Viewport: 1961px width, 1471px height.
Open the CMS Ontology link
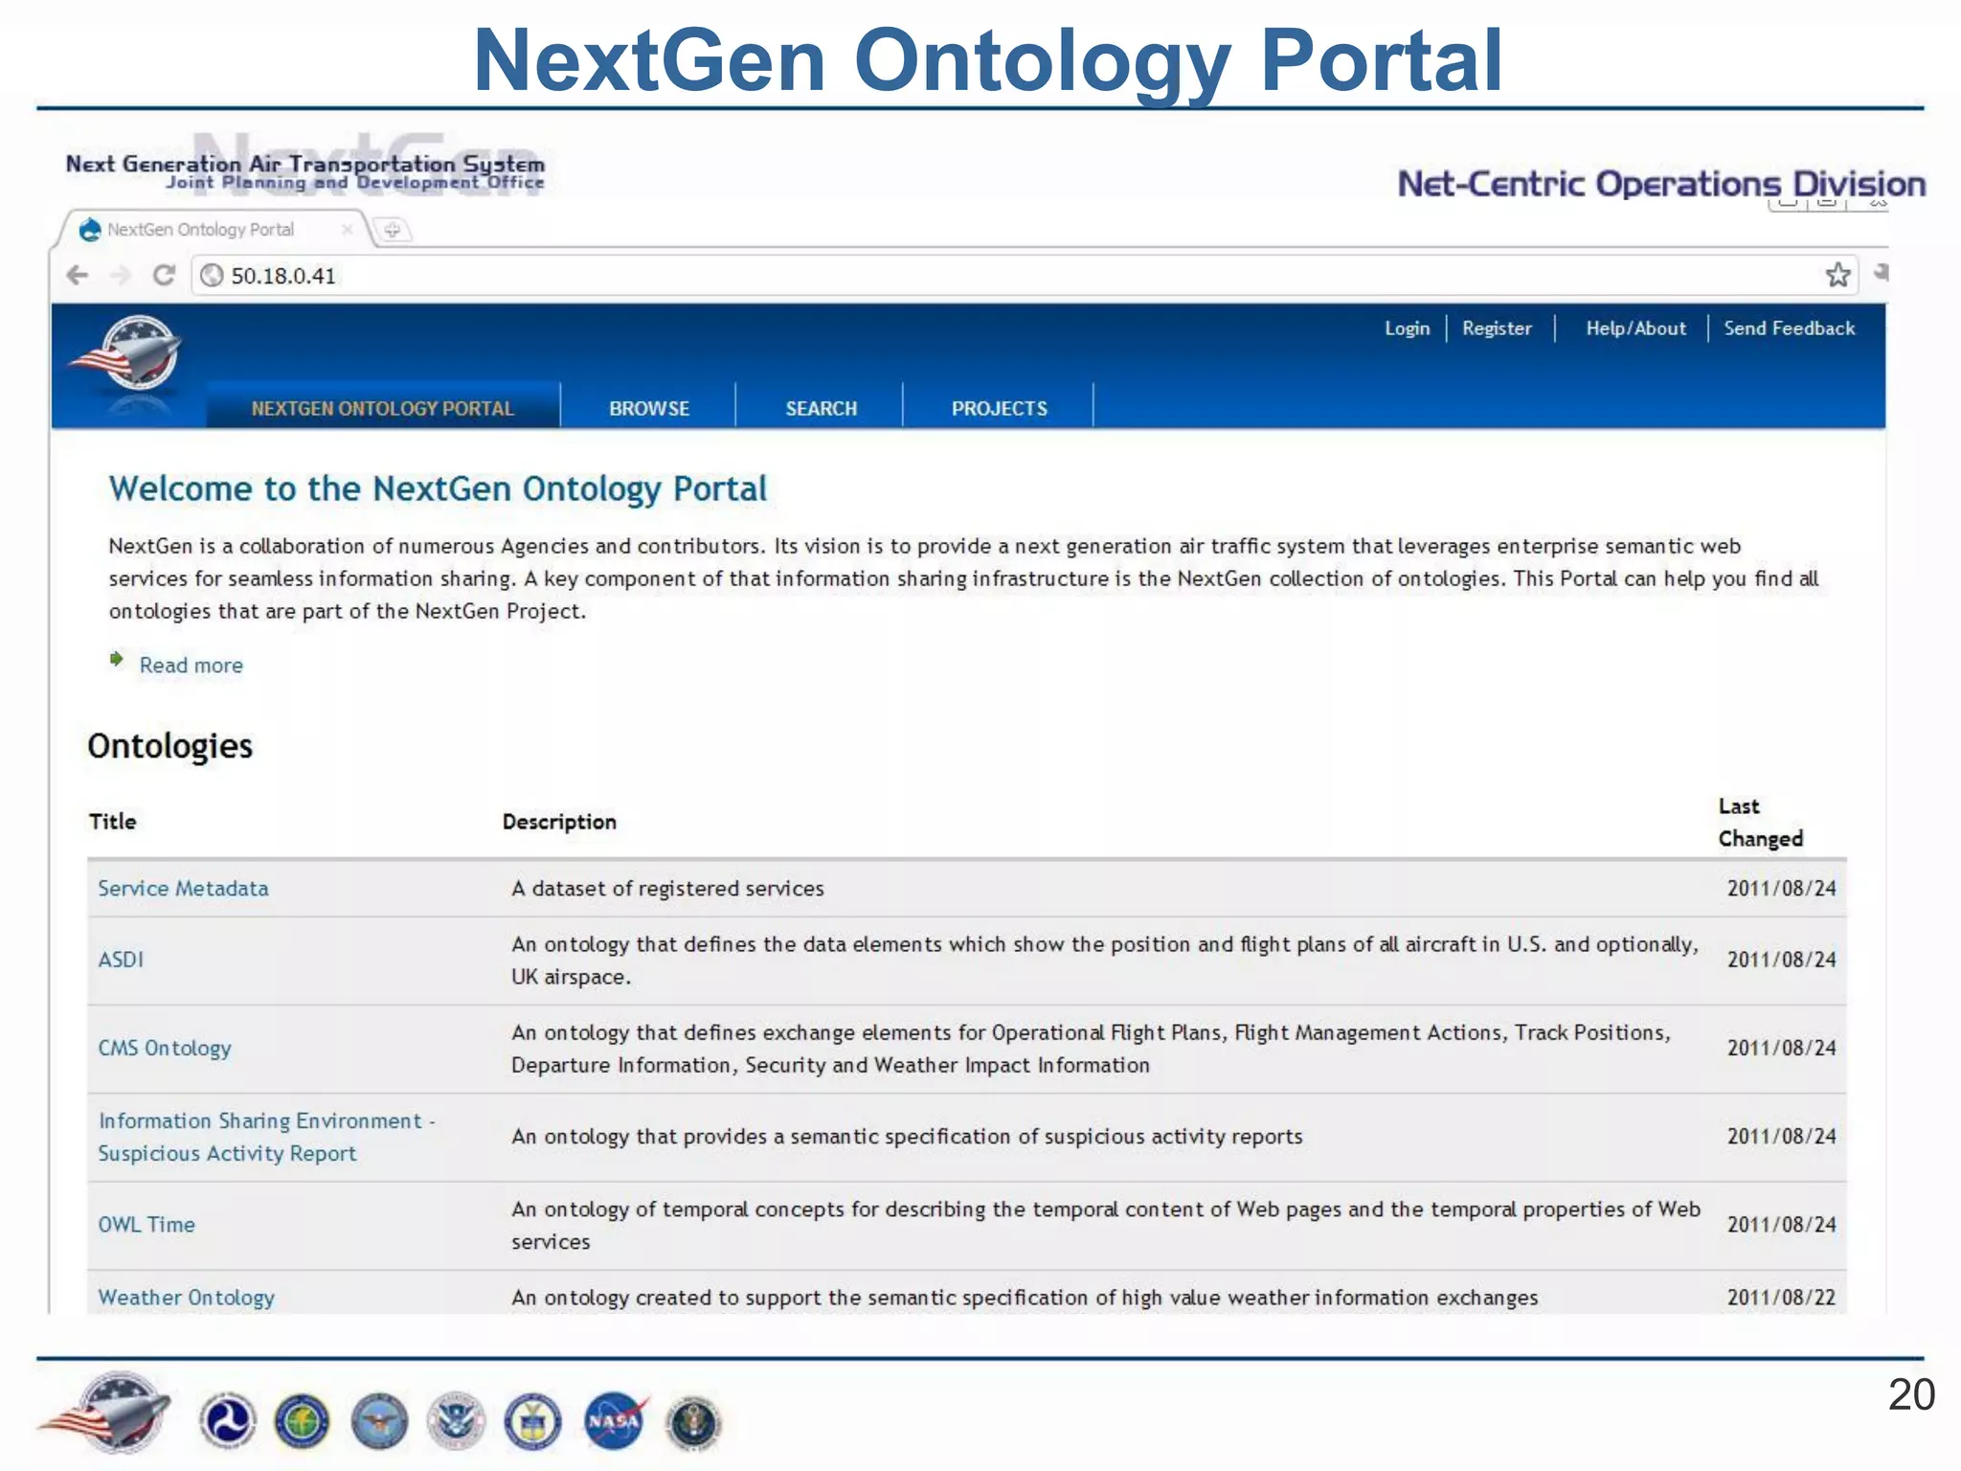pyautogui.click(x=165, y=1049)
